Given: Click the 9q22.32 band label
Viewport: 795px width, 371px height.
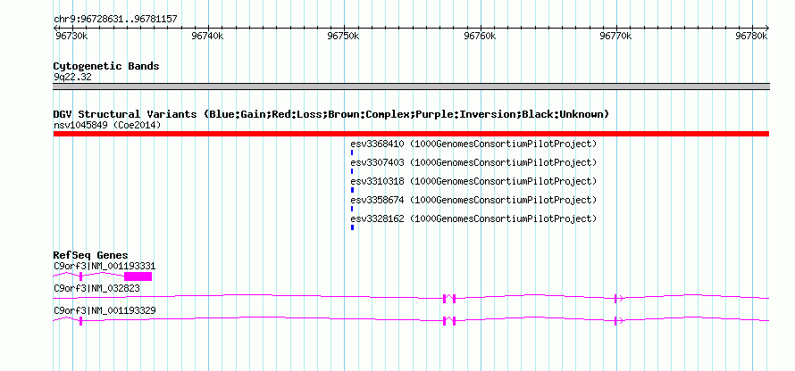Looking at the screenshot, I should click(x=72, y=78).
